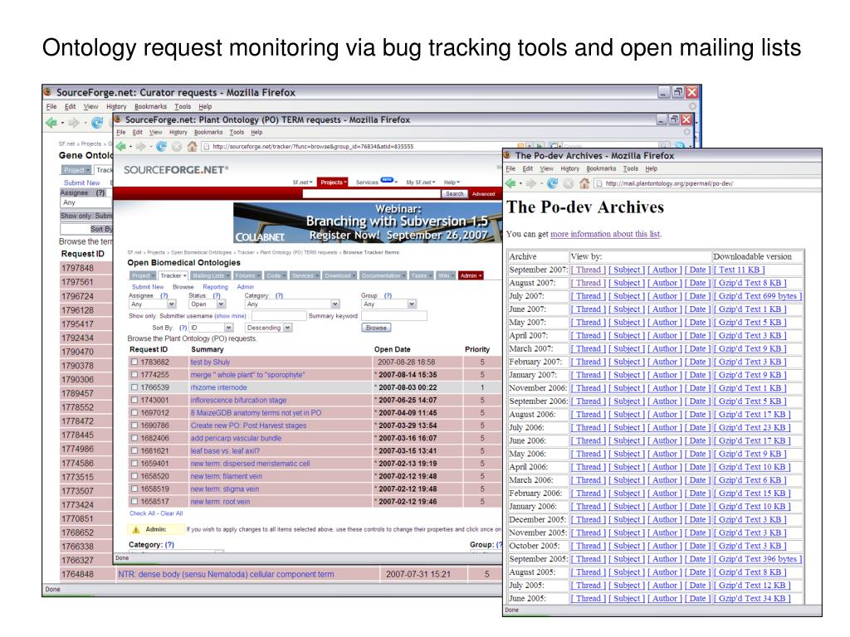Click Back arrow in Curator requests window
This screenshot has height=637, width=850.
point(51,123)
